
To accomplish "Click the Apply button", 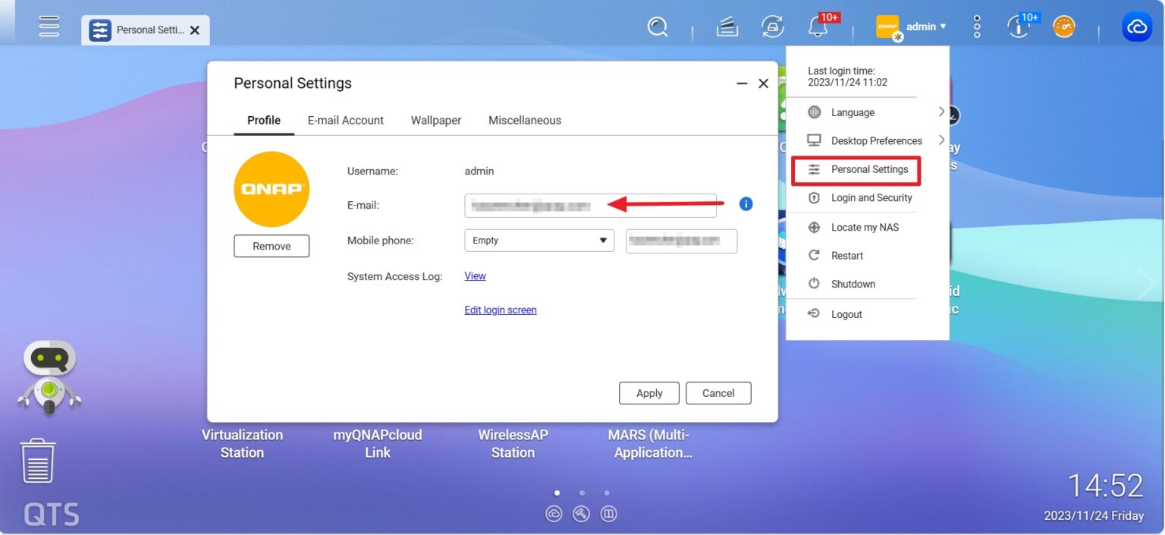I will point(649,393).
